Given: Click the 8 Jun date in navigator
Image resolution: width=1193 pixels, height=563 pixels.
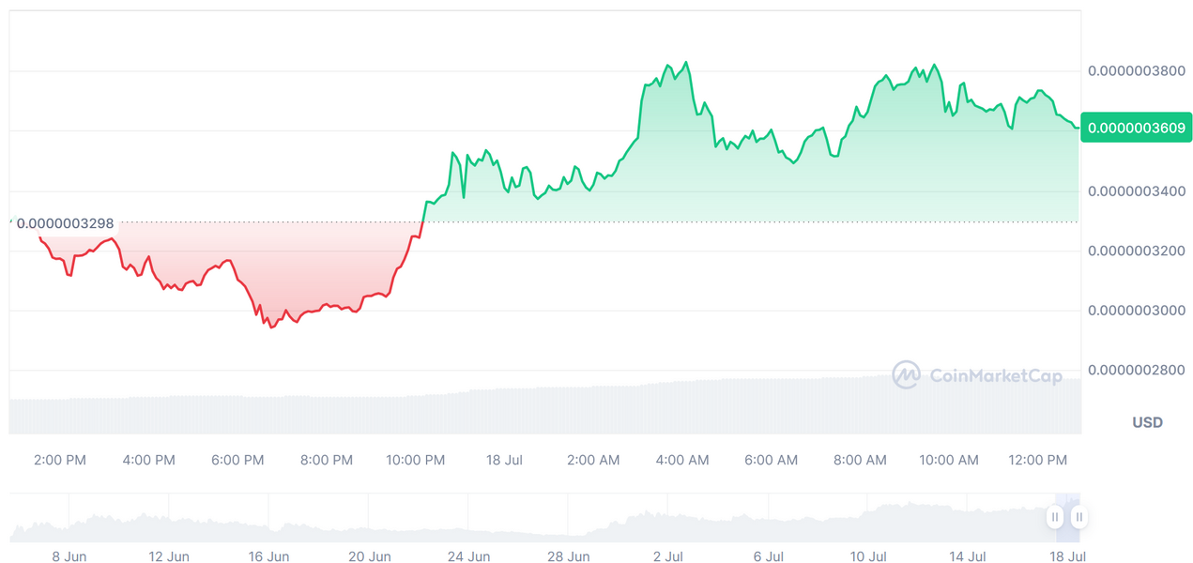Looking at the screenshot, I should pos(69,556).
